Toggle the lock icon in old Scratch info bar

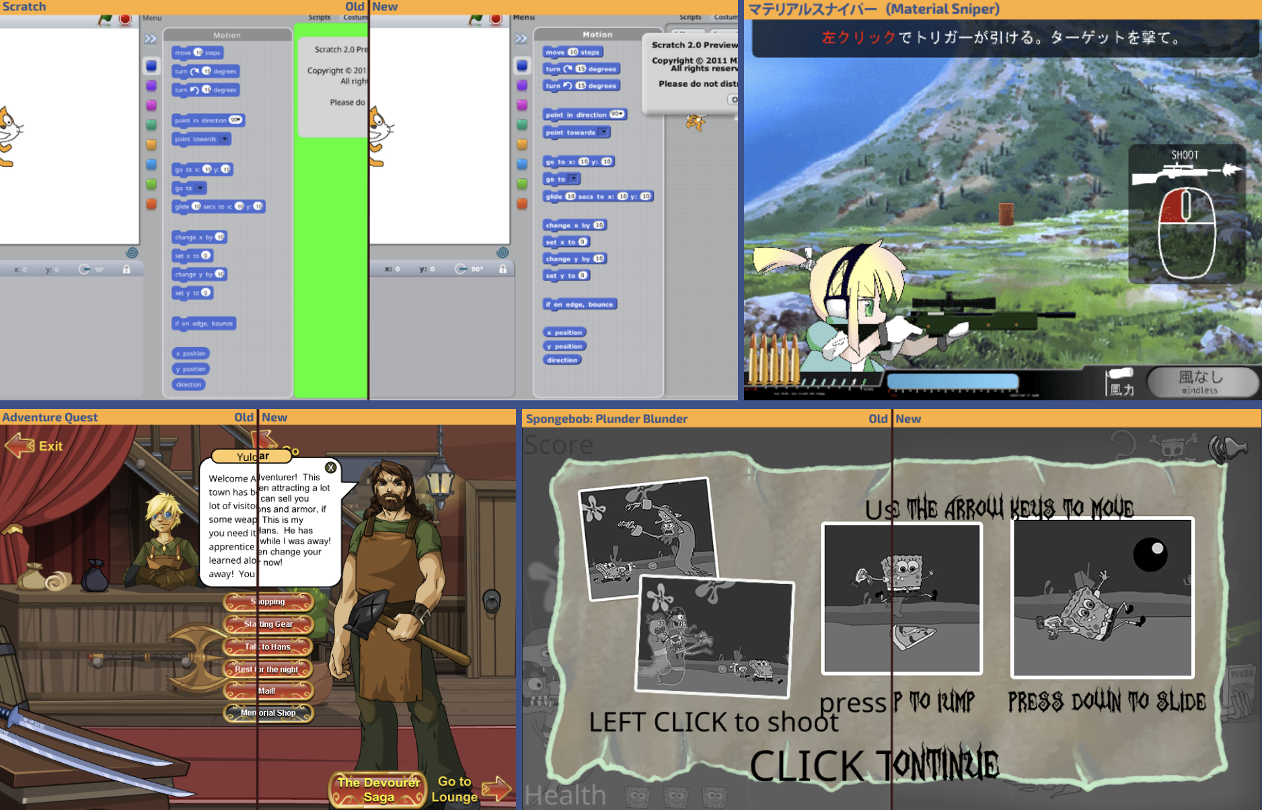point(126,269)
